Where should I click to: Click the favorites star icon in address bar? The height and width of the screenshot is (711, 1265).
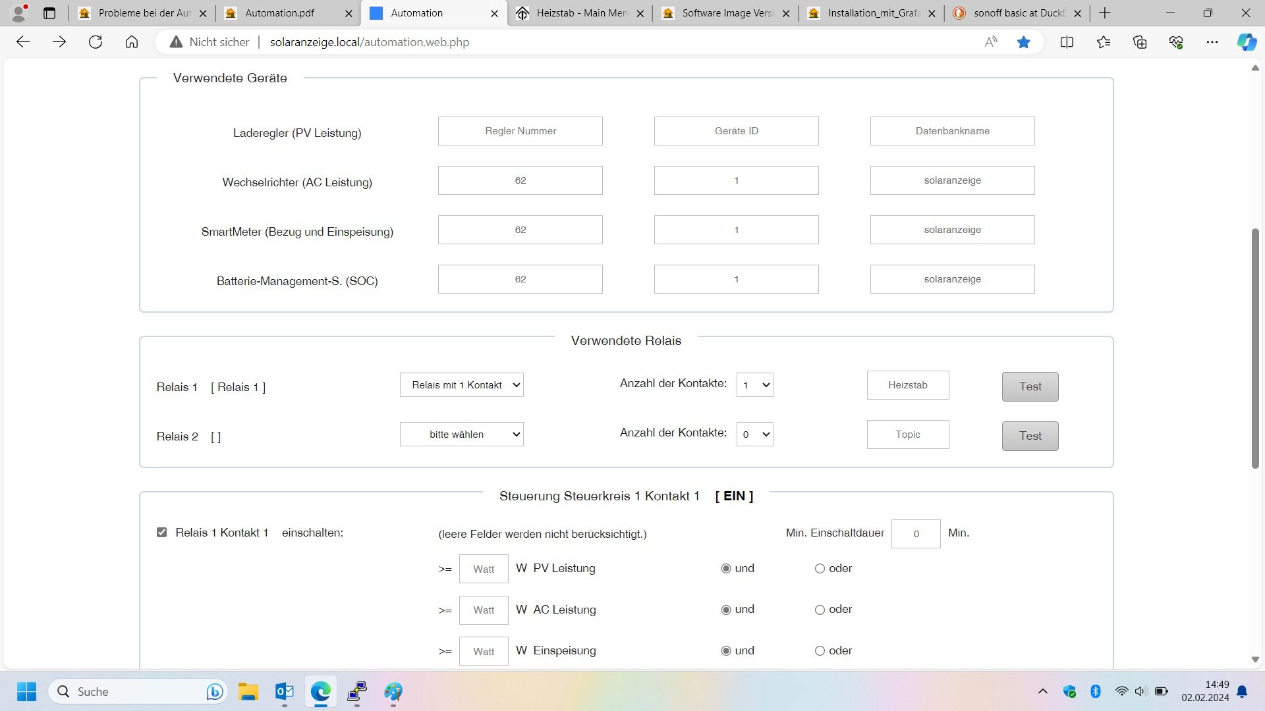point(1023,42)
